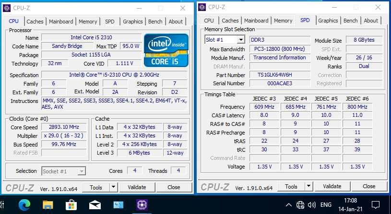Close the left CPU-Z window with X
This screenshot has width=391, height=214.
click(x=182, y=8)
